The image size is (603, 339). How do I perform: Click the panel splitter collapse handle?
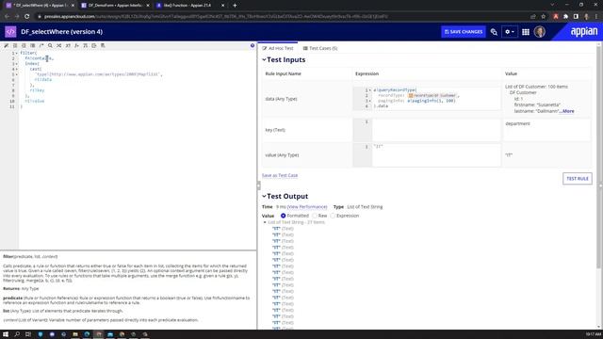point(258,186)
